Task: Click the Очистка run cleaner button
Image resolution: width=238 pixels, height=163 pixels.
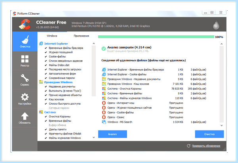Action: tap(209, 134)
